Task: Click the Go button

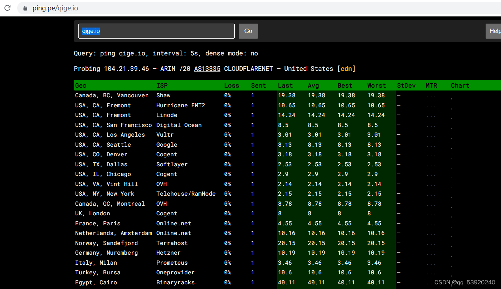Action: click(x=248, y=31)
